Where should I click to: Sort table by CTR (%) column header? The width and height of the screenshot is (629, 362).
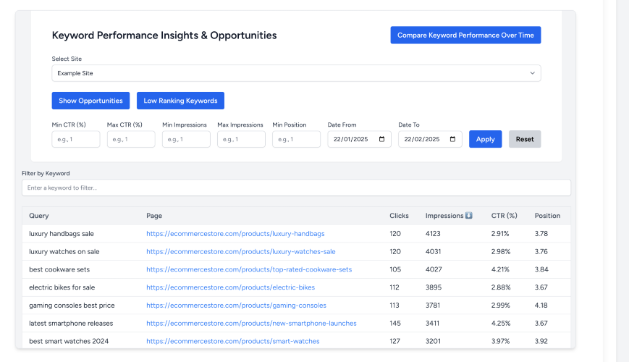point(505,216)
